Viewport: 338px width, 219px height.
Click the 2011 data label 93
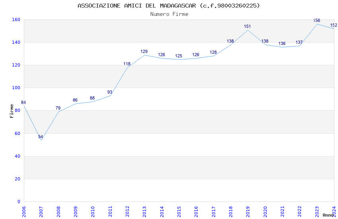point(110,92)
